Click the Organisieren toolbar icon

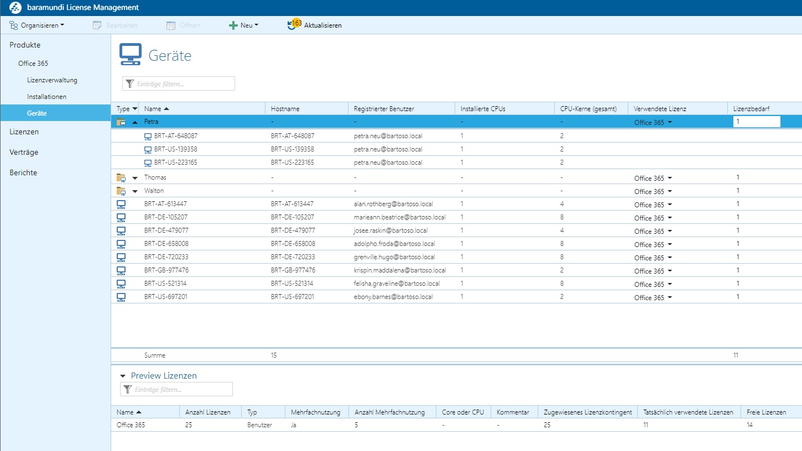tap(14, 25)
